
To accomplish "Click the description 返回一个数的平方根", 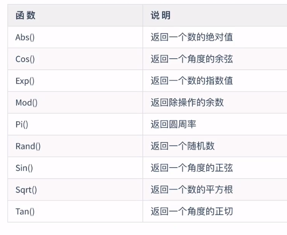I will click(x=192, y=190).
